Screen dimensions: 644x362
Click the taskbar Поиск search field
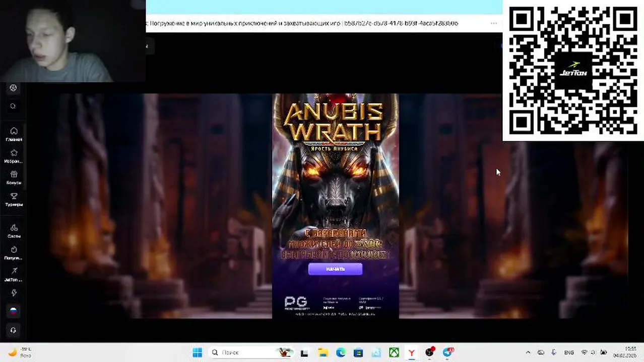tap(251, 352)
